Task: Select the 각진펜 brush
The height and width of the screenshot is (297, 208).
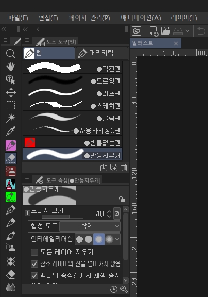Action: (72, 68)
